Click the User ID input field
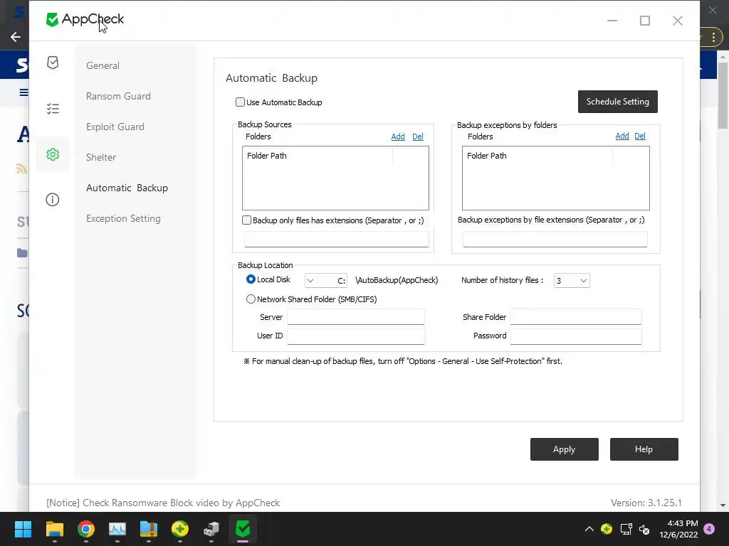The width and height of the screenshot is (729, 546). click(356, 336)
